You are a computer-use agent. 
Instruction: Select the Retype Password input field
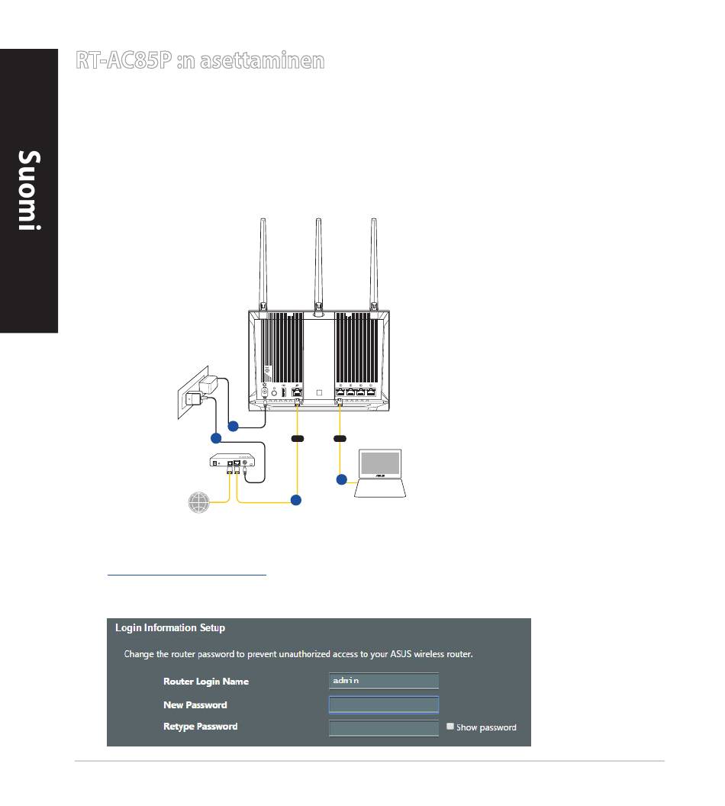[x=383, y=727]
